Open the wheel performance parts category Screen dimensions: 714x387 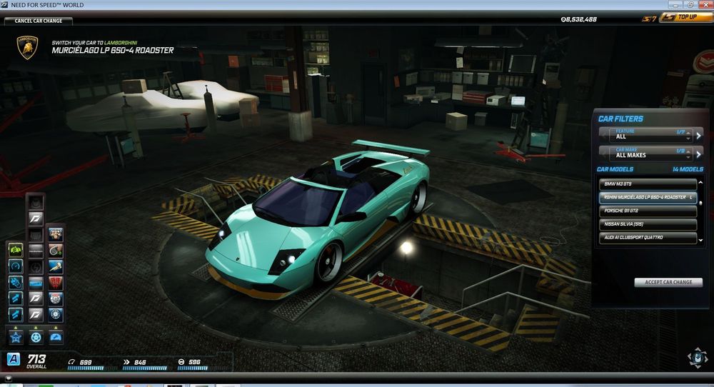pos(36,337)
